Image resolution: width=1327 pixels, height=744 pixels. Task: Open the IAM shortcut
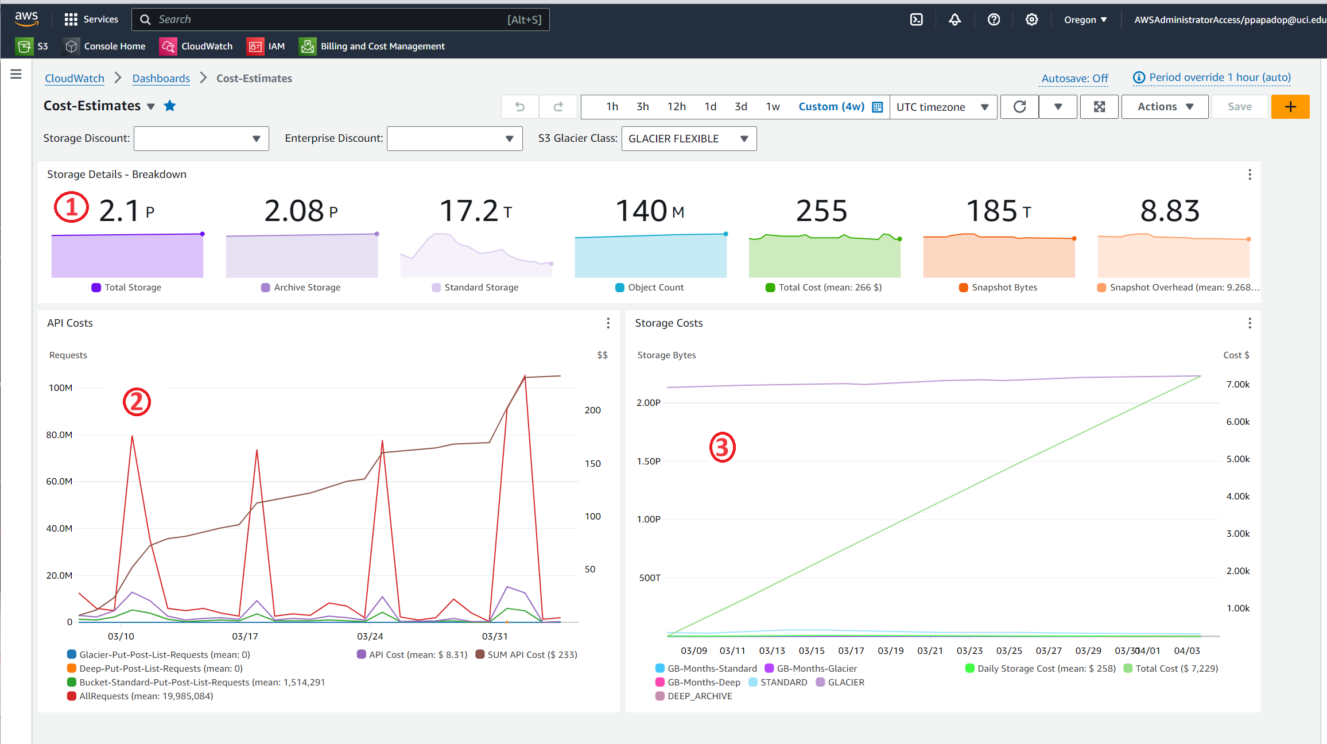pyautogui.click(x=266, y=46)
